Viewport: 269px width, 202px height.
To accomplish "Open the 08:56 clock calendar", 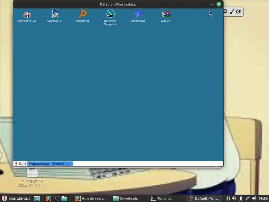I will tap(263, 198).
